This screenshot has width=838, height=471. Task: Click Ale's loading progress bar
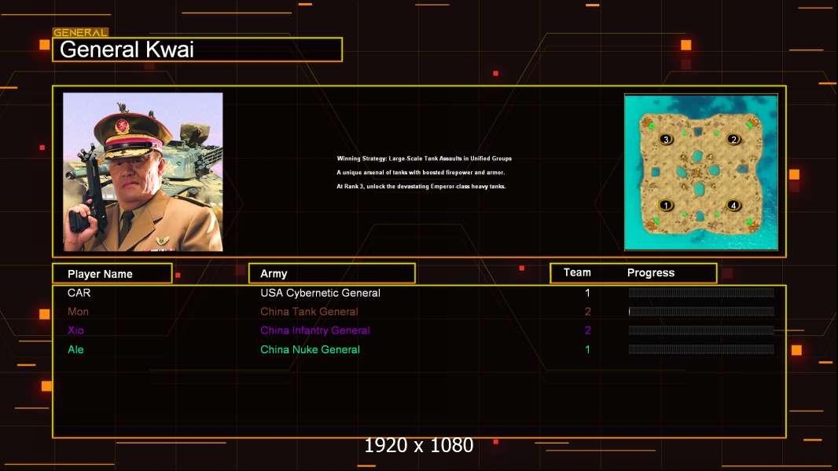point(701,349)
